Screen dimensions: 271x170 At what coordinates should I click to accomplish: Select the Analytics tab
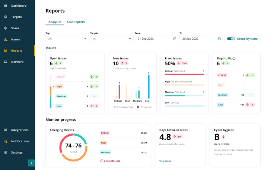click(55, 22)
